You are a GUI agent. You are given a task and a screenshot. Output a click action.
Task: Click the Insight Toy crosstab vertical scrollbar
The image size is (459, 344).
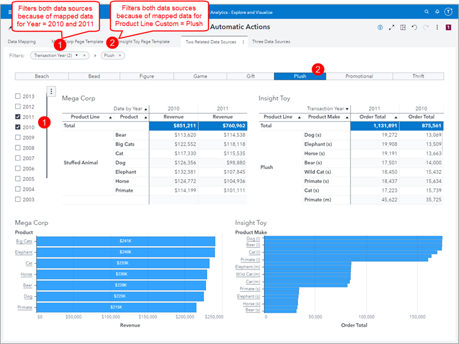[x=442, y=143]
